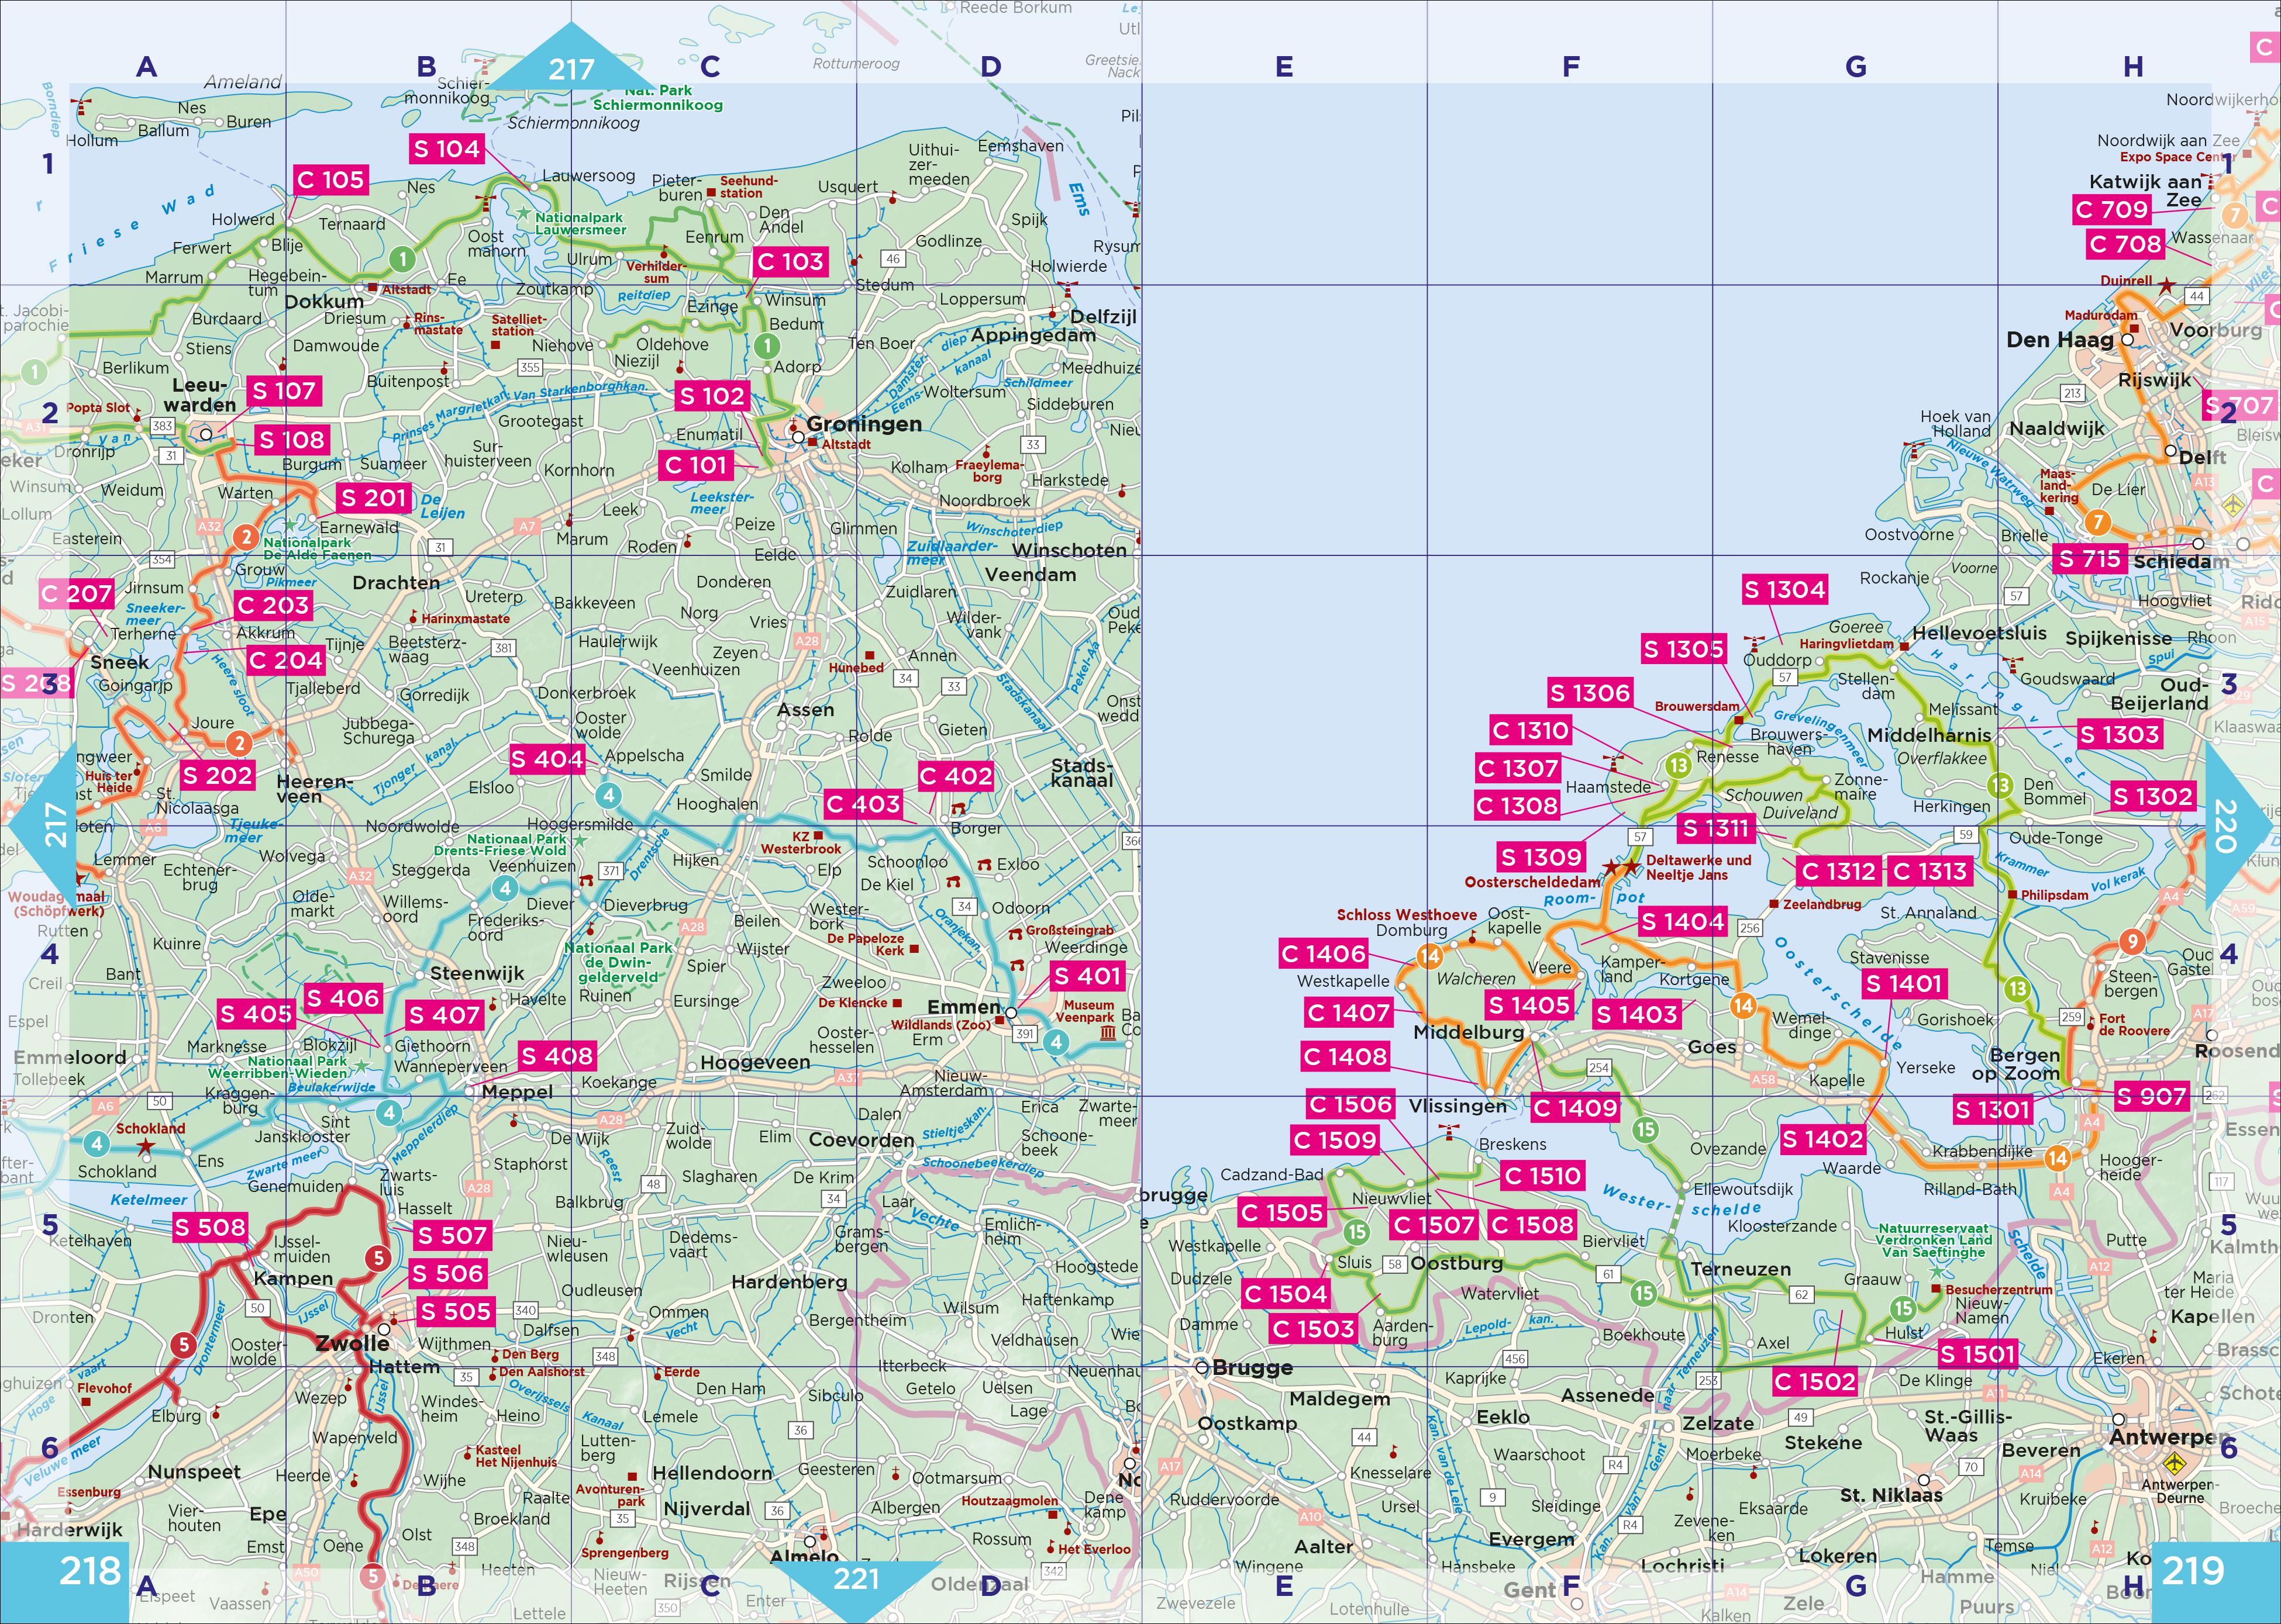Screen dimensions: 2281x1624
Task: Click the Zwolle city label
Action: pyautogui.click(x=351, y=1343)
